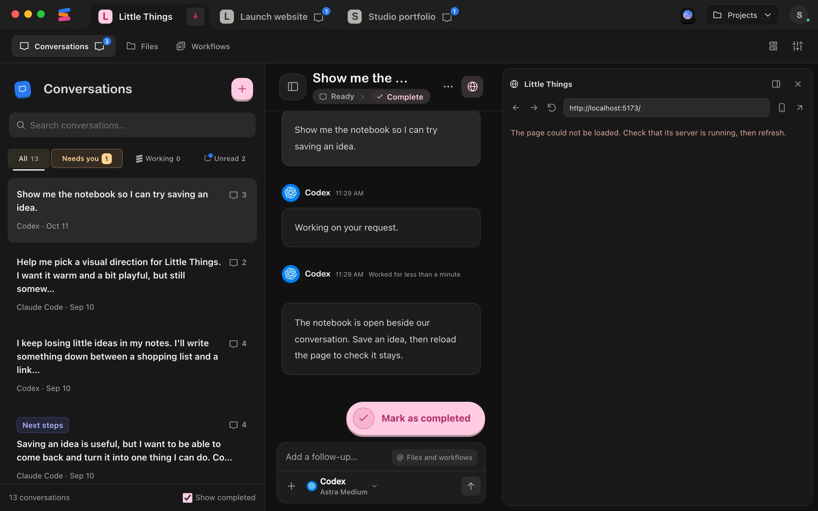Click the Files and workflows mention button
The height and width of the screenshot is (511, 818).
click(434, 457)
